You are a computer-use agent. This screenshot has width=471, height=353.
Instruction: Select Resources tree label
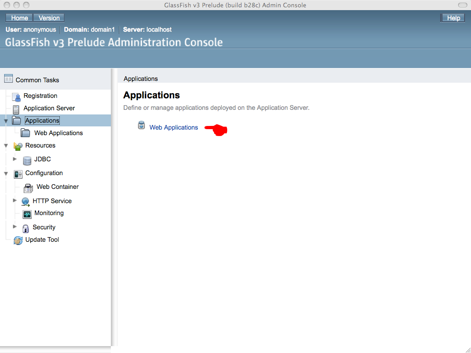[40, 145]
